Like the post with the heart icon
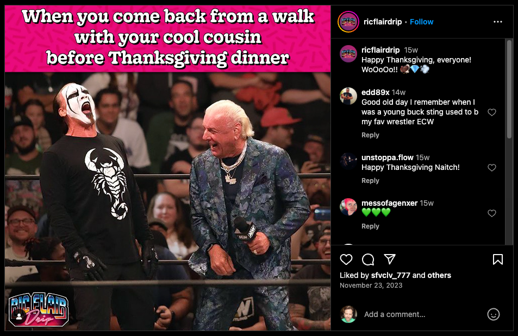Screen dimensions: 518x336 [346, 259]
